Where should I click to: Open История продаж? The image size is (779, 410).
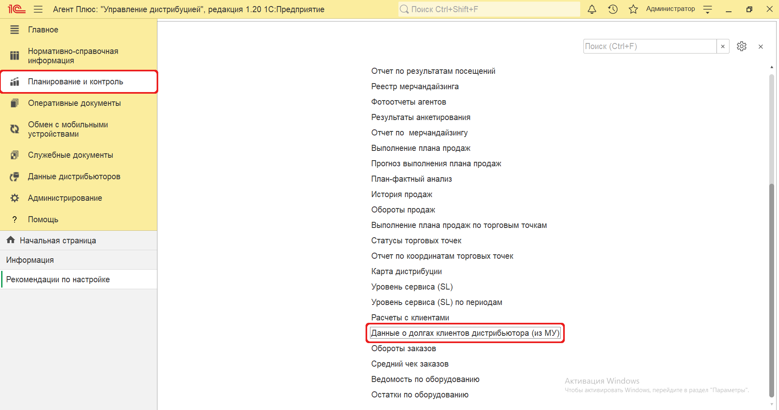pos(402,194)
